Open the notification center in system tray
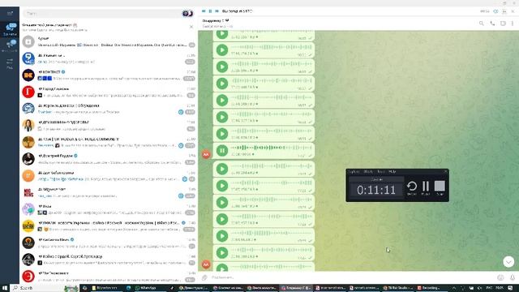The width and height of the screenshot is (519, 292). point(510,288)
